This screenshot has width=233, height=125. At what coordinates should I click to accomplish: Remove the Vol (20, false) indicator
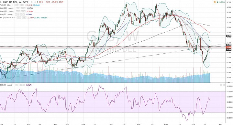pyautogui.click(x=23, y=5)
